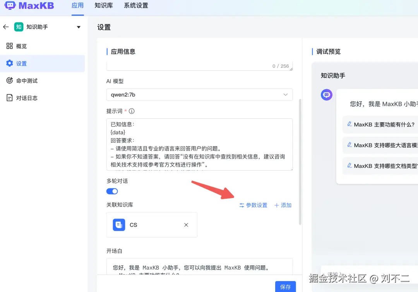Click the 保存 save button
The height and width of the screenshot is (292, 418).
point(285,287)
